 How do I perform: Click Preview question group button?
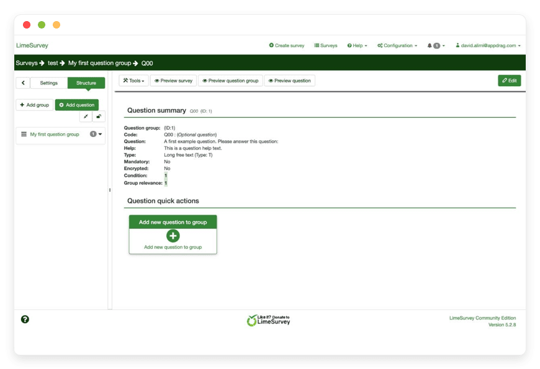(x=230, y=81)
